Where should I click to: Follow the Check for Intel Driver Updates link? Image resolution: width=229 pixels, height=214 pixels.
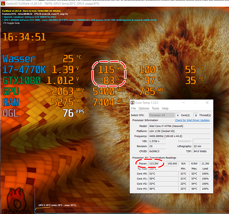point(192,120)
